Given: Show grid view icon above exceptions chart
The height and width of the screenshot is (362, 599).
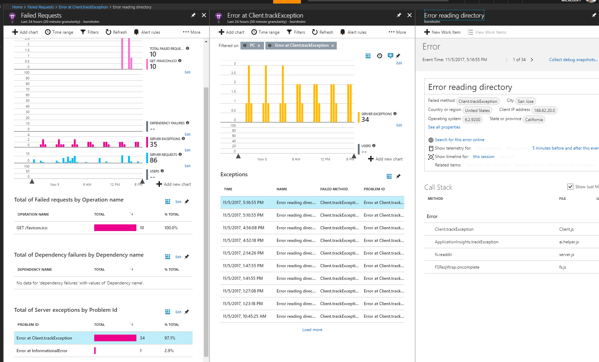Looking at the screenshot, I should coord(368,56).
